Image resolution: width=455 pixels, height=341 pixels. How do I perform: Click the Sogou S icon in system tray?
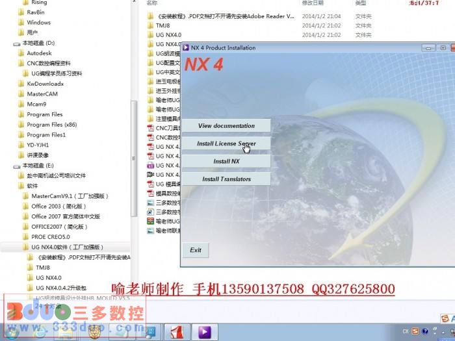click(415, 331)
